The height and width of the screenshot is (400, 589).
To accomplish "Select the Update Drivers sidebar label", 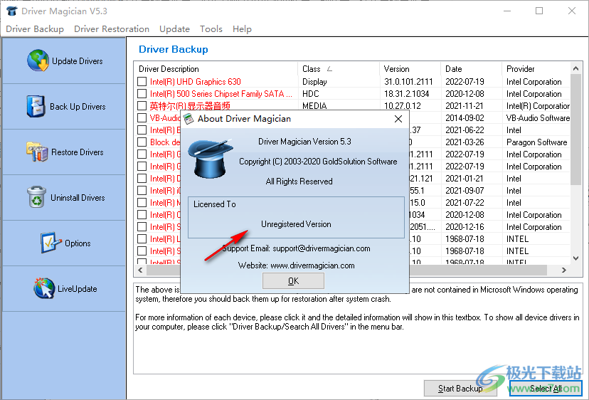I will pos(78,61).
